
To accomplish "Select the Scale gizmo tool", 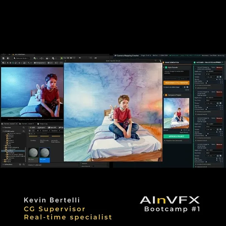I will 16,63.
